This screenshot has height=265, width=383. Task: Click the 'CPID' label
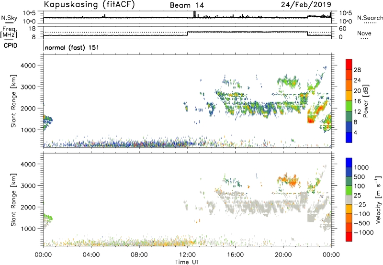(x=11, y=45)
